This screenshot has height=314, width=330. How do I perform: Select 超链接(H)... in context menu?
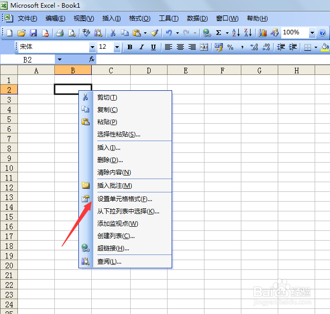tap(126, 248)
